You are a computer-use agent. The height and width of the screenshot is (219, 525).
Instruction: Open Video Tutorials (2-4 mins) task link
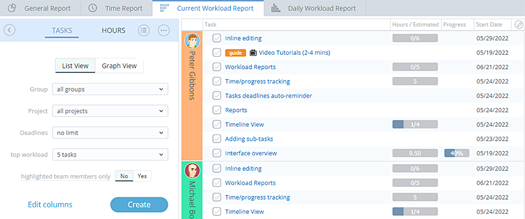[295, 53]
